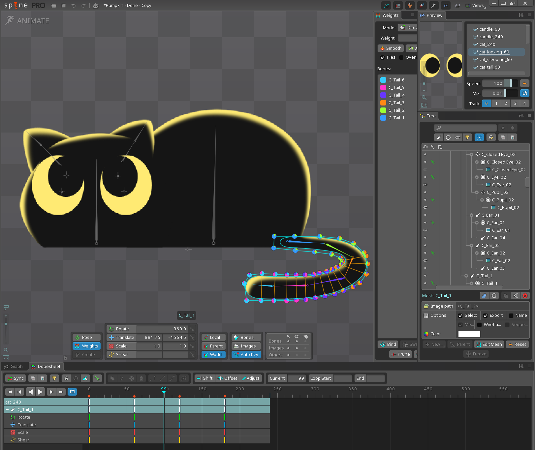
Task: Click the orange shirt skins icon
Action: click(410, 5)
